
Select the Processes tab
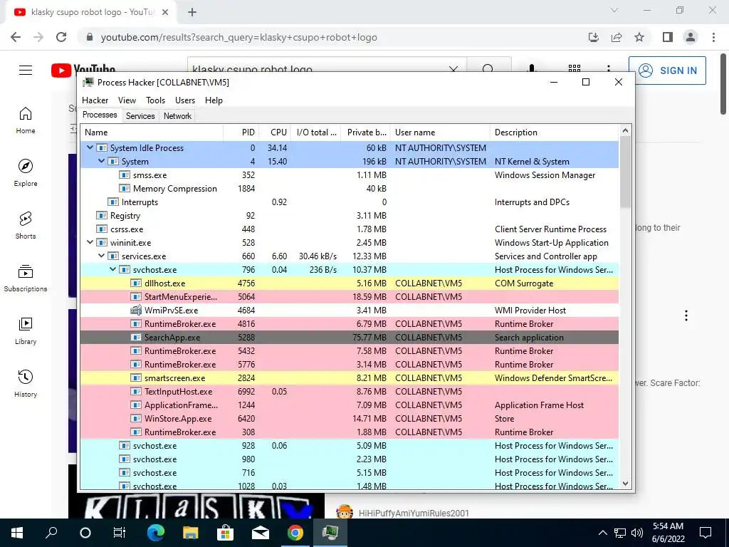100,115
